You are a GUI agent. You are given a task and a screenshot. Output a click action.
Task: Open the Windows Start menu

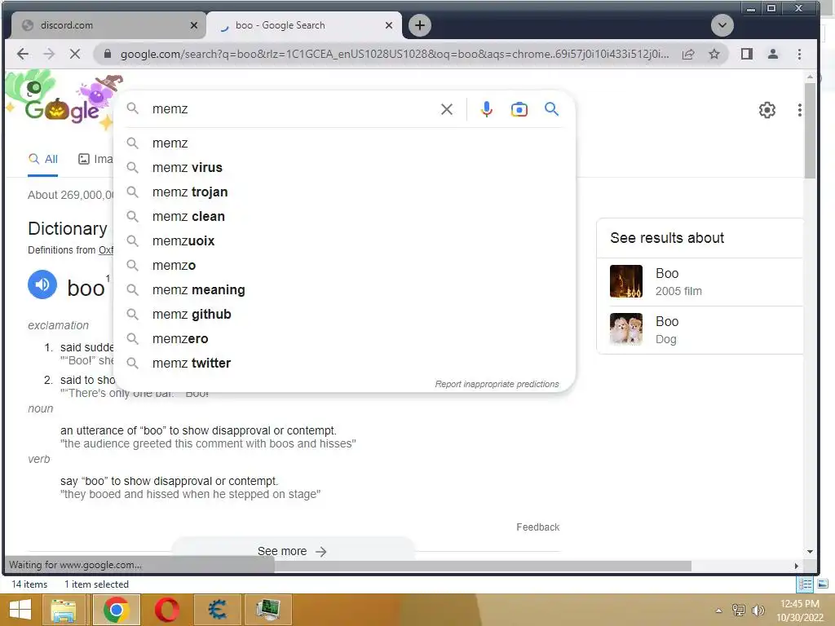click(x=20, y=610)
